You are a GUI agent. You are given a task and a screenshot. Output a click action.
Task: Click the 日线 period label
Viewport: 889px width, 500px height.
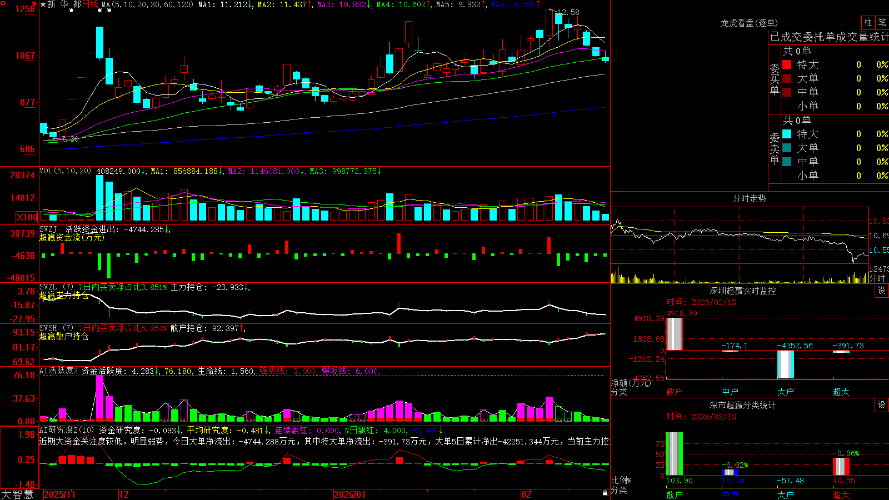pos(90,4)
